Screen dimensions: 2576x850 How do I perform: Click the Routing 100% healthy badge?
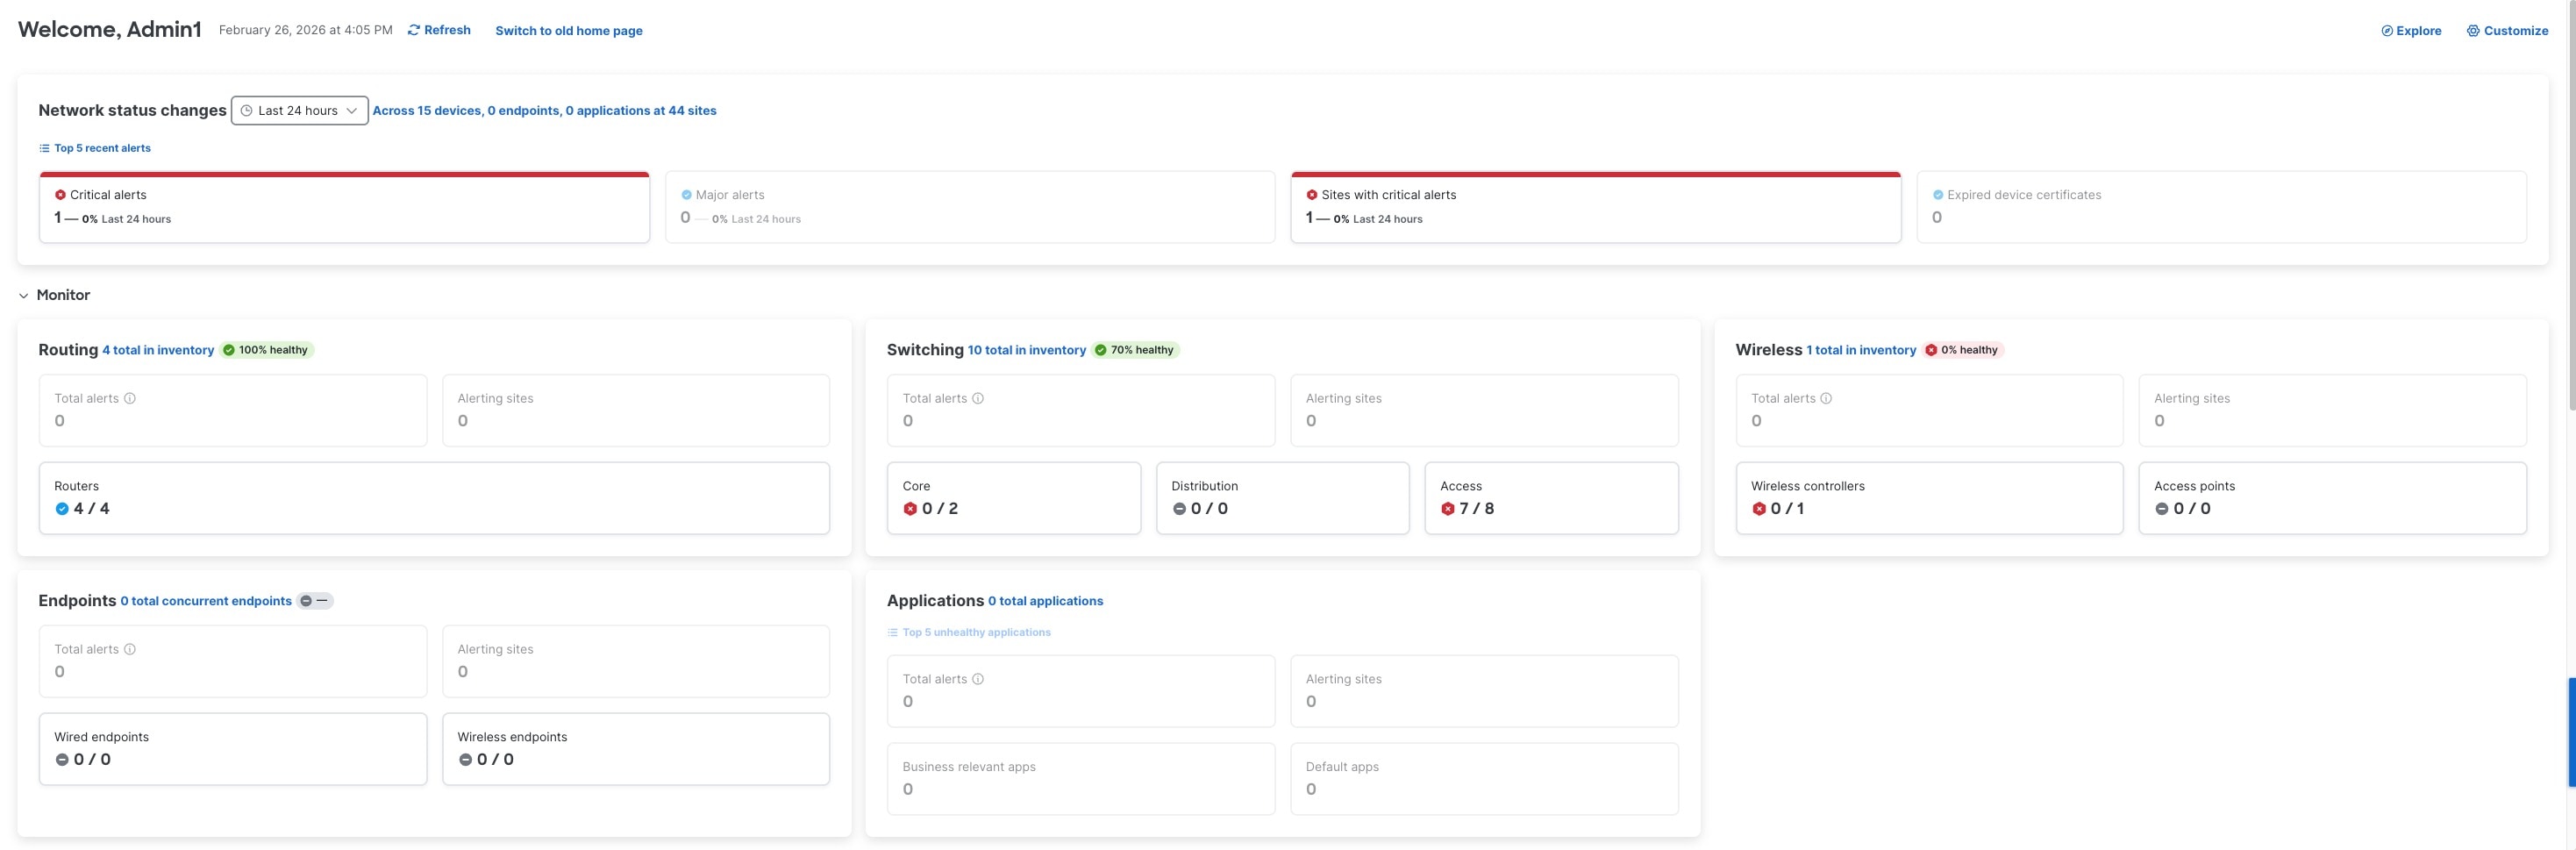tap(267, 350)
